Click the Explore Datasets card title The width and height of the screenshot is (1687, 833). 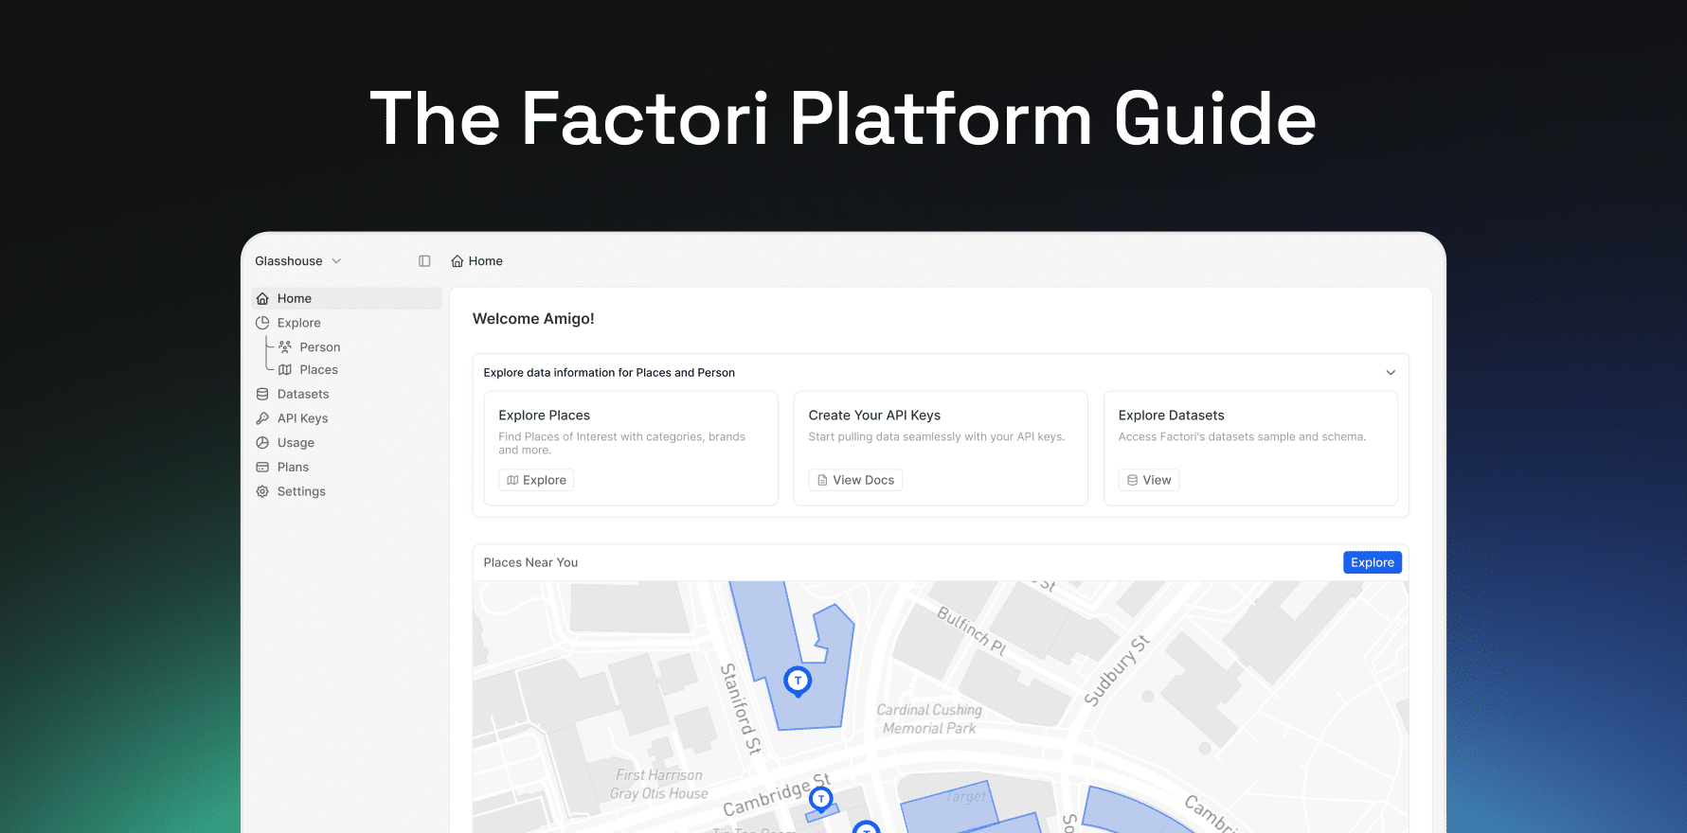coord(1171,416)
